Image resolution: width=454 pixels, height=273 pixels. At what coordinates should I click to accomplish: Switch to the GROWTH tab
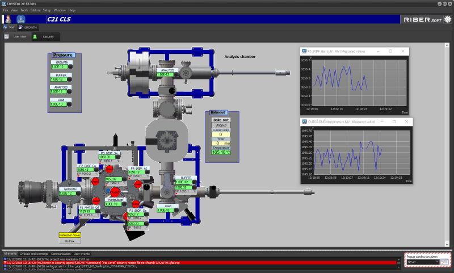pyautogui.click(x=28, y=27)
